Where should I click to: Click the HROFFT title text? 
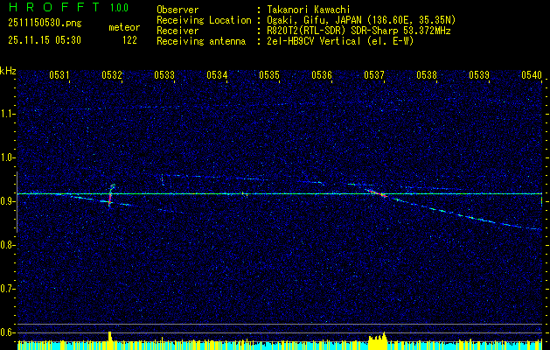[x=54, y=7]
